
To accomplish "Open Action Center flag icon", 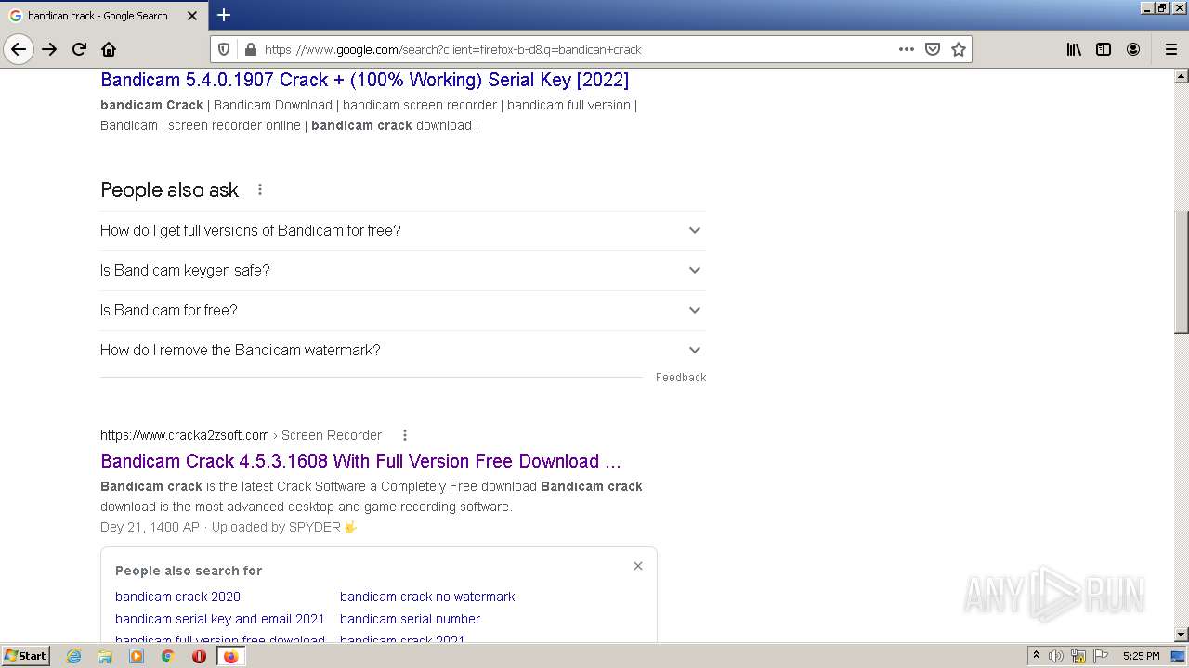I will (1101, 656).
